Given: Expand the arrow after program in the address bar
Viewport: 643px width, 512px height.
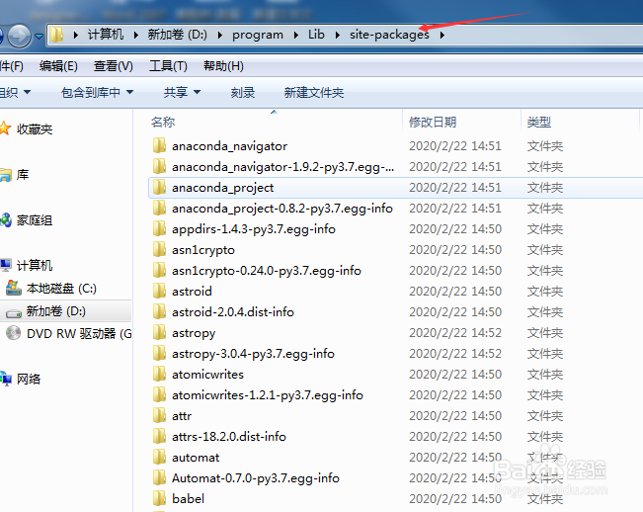Looking at the screenshot, I should (x=295, y=35).
